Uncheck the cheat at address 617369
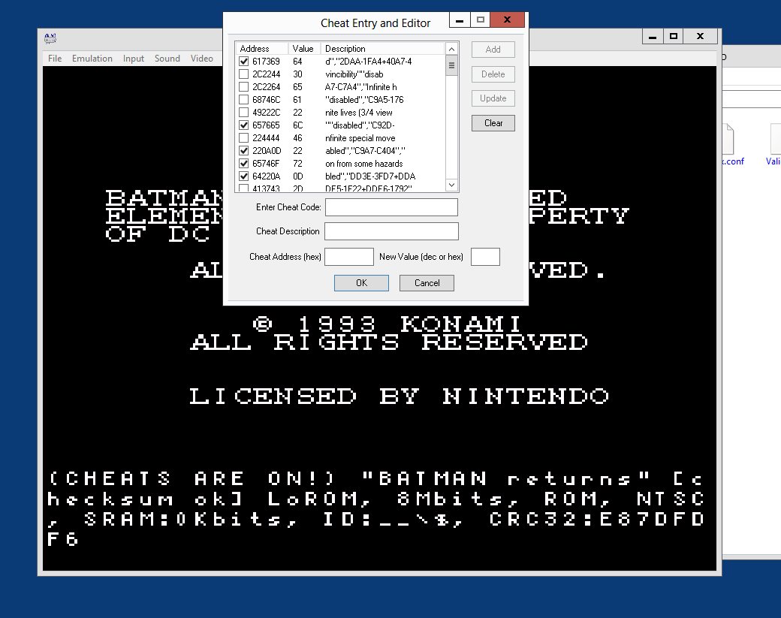Viewport: 781px width, 618px height. tap(243, 62)
